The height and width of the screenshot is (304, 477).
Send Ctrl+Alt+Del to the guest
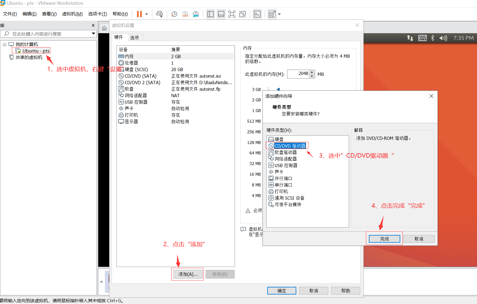tap(159, 14)
